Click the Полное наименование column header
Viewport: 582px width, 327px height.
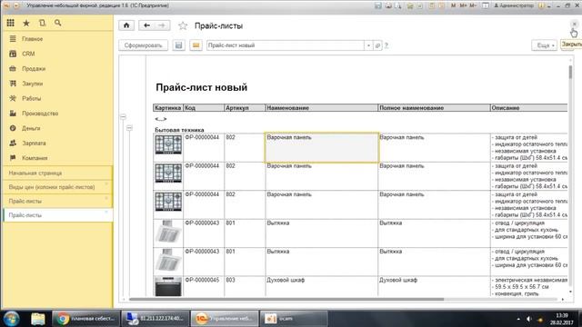click(x=434, y=108)
